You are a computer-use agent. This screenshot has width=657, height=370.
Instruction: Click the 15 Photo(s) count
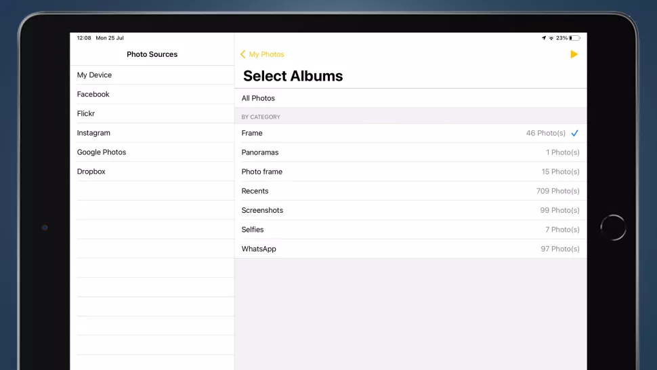click(x=560, y=171)
